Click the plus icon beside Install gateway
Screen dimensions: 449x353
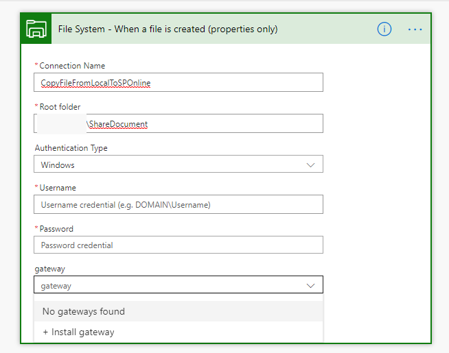coord(45,332)
